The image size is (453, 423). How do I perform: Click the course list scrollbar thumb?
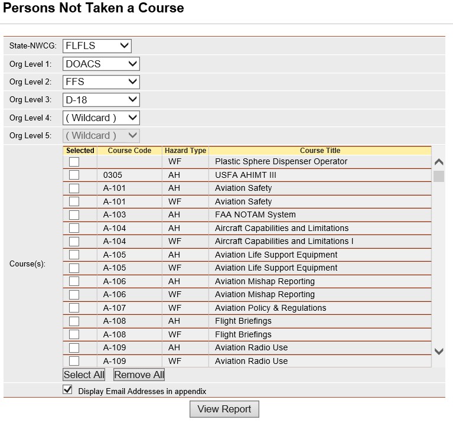pyautogui.click(x=439, y=176)
